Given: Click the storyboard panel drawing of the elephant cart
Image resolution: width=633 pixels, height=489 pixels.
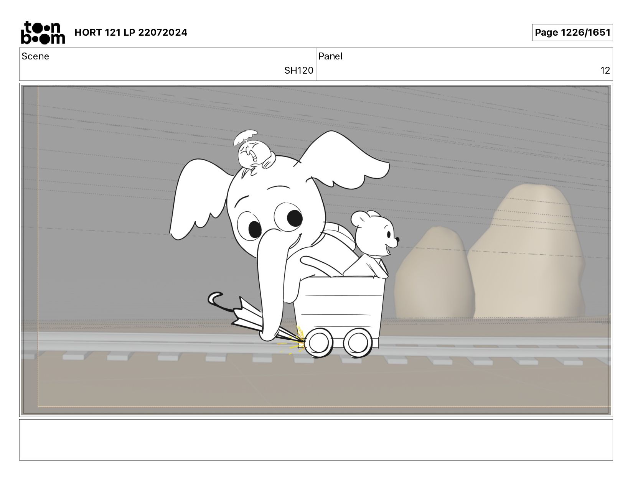Looking at the screenshot, I should tap(316, 250).
